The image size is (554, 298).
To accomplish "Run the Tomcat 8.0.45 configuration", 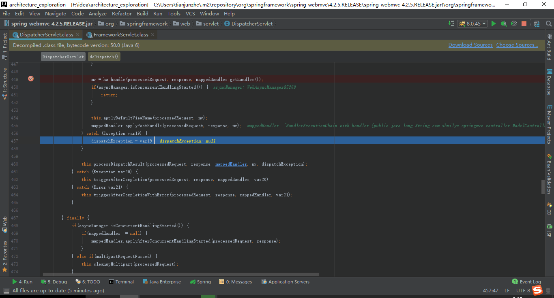I will pos(493,24).
